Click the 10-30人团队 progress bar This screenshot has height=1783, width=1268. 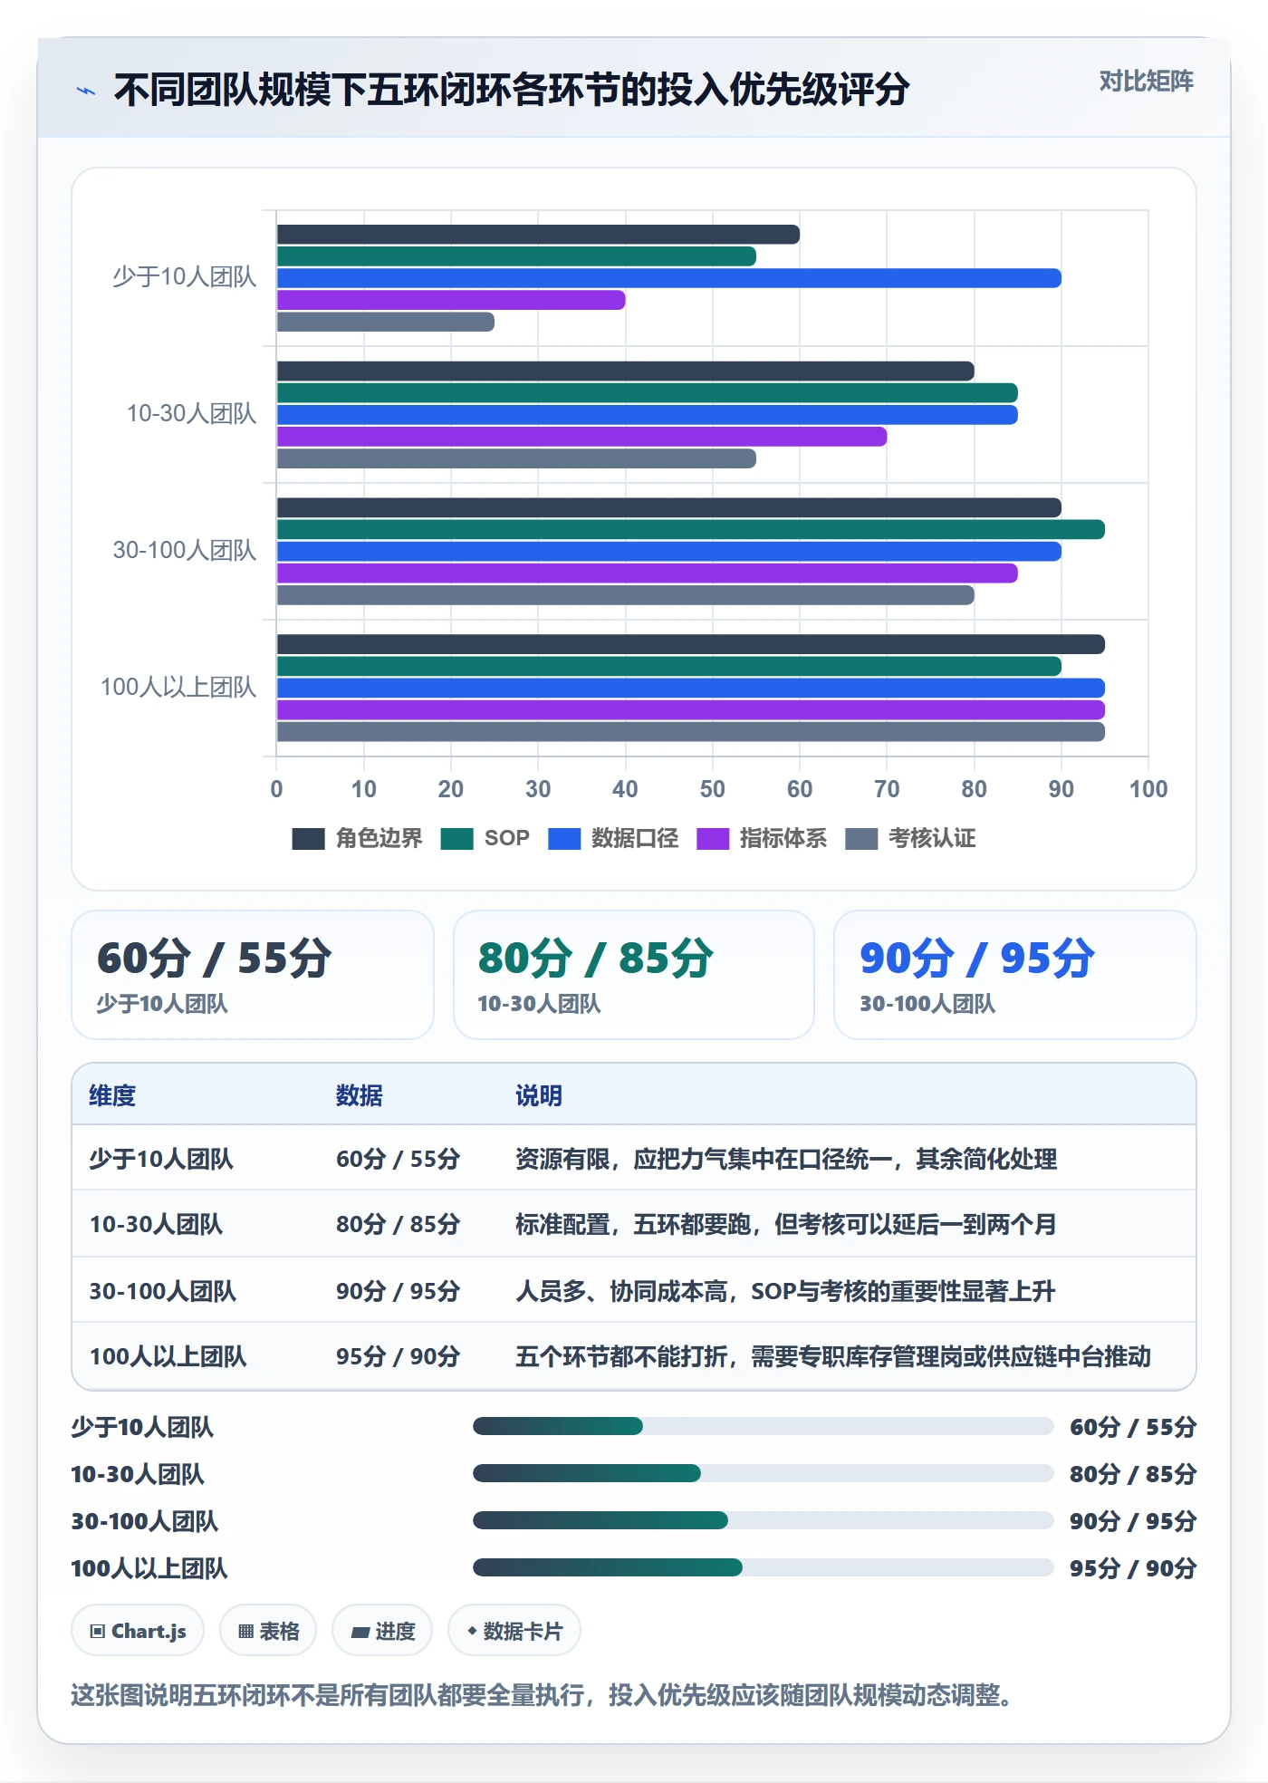[763, 1473]
